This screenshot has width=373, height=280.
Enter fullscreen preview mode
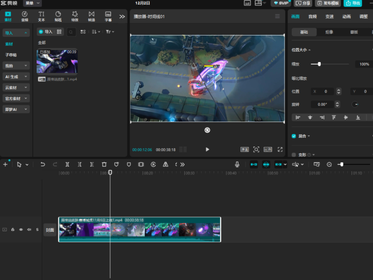coord(280,149)
